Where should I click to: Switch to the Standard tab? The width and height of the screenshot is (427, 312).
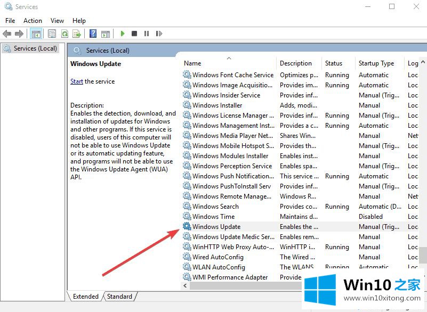pos(119,296)
